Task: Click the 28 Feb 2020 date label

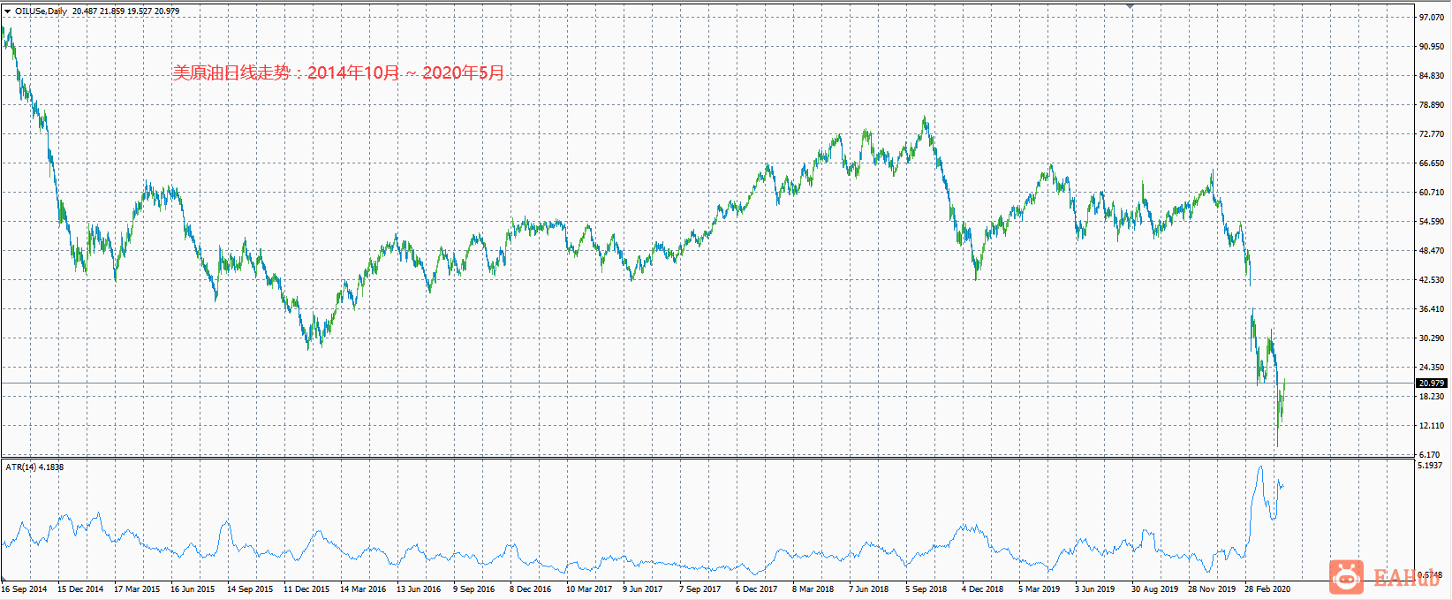Action: 1267,589
